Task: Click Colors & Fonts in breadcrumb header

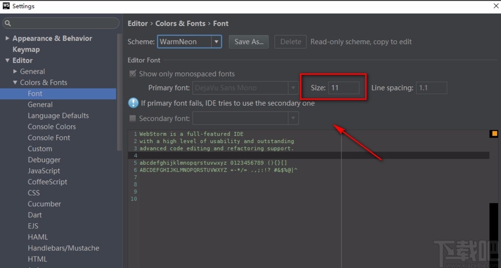Action: pos(180,24)
